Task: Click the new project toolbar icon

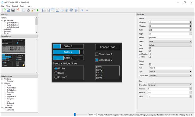Action: pyautogui.click(x=4, y=10)
